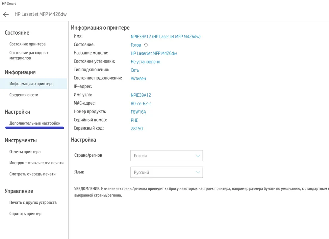Click Смотреть очередь печати

coord(32,174)
